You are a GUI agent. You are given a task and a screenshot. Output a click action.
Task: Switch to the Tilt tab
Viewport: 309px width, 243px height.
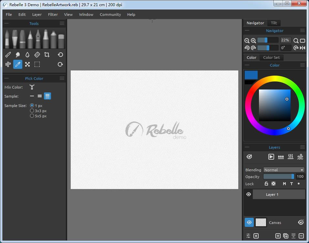pyautogui.click(x=274, y=23)
